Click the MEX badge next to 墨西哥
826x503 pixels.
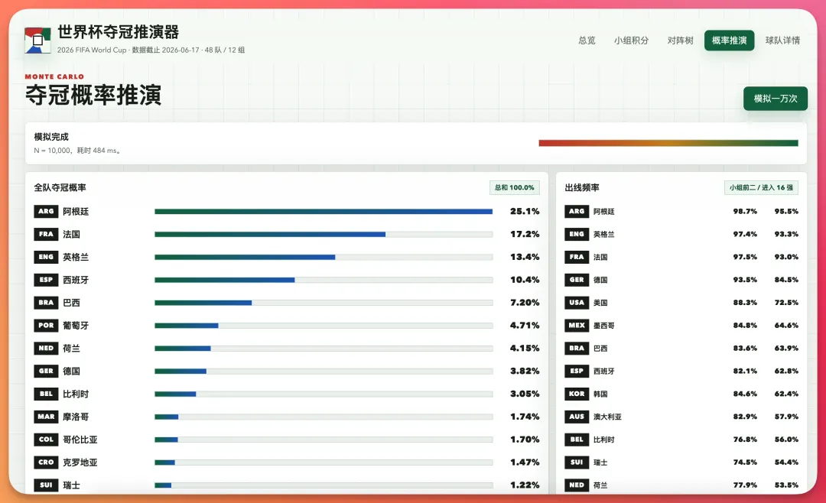pyautogui.click(x=577, y=326)
